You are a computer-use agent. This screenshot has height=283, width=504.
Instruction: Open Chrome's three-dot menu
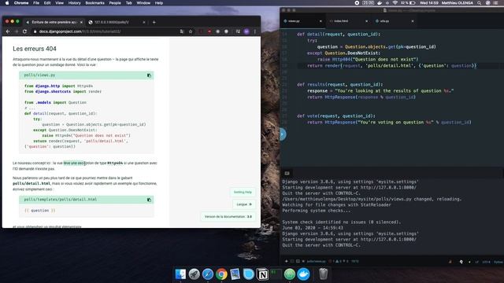(x=255, y=31)
